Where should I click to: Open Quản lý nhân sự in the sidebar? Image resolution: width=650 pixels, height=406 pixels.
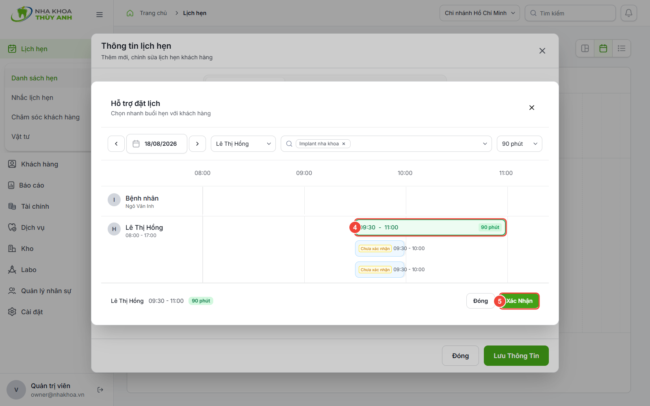click(x=45, y=291)
